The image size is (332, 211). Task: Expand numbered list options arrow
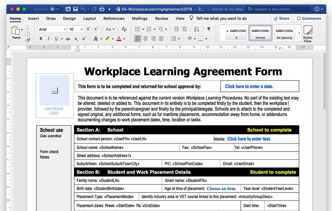coord(155,29)
